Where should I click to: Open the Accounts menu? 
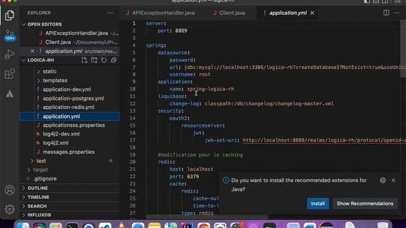coord(10,190)
